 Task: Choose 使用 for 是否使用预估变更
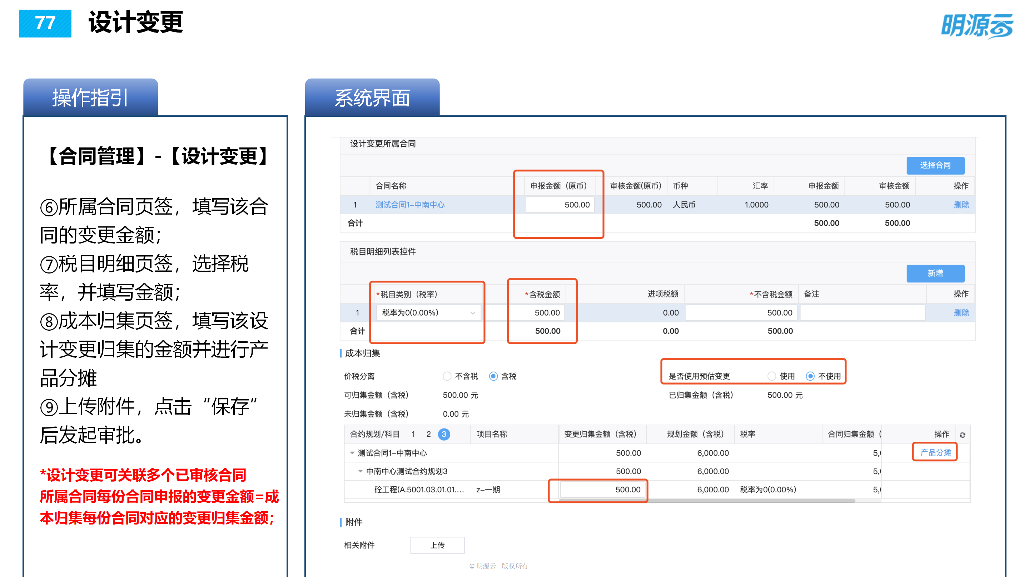[771, 376]
